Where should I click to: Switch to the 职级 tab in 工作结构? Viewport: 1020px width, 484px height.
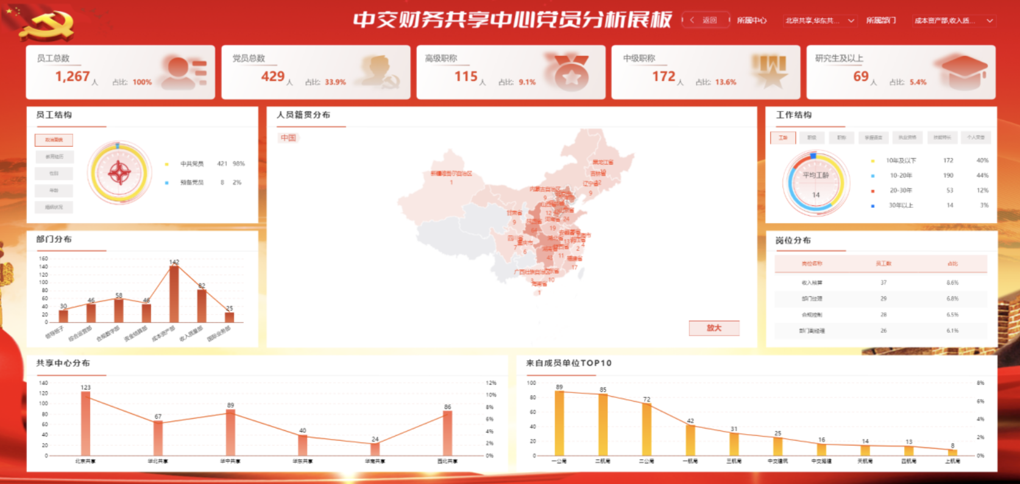812,138
